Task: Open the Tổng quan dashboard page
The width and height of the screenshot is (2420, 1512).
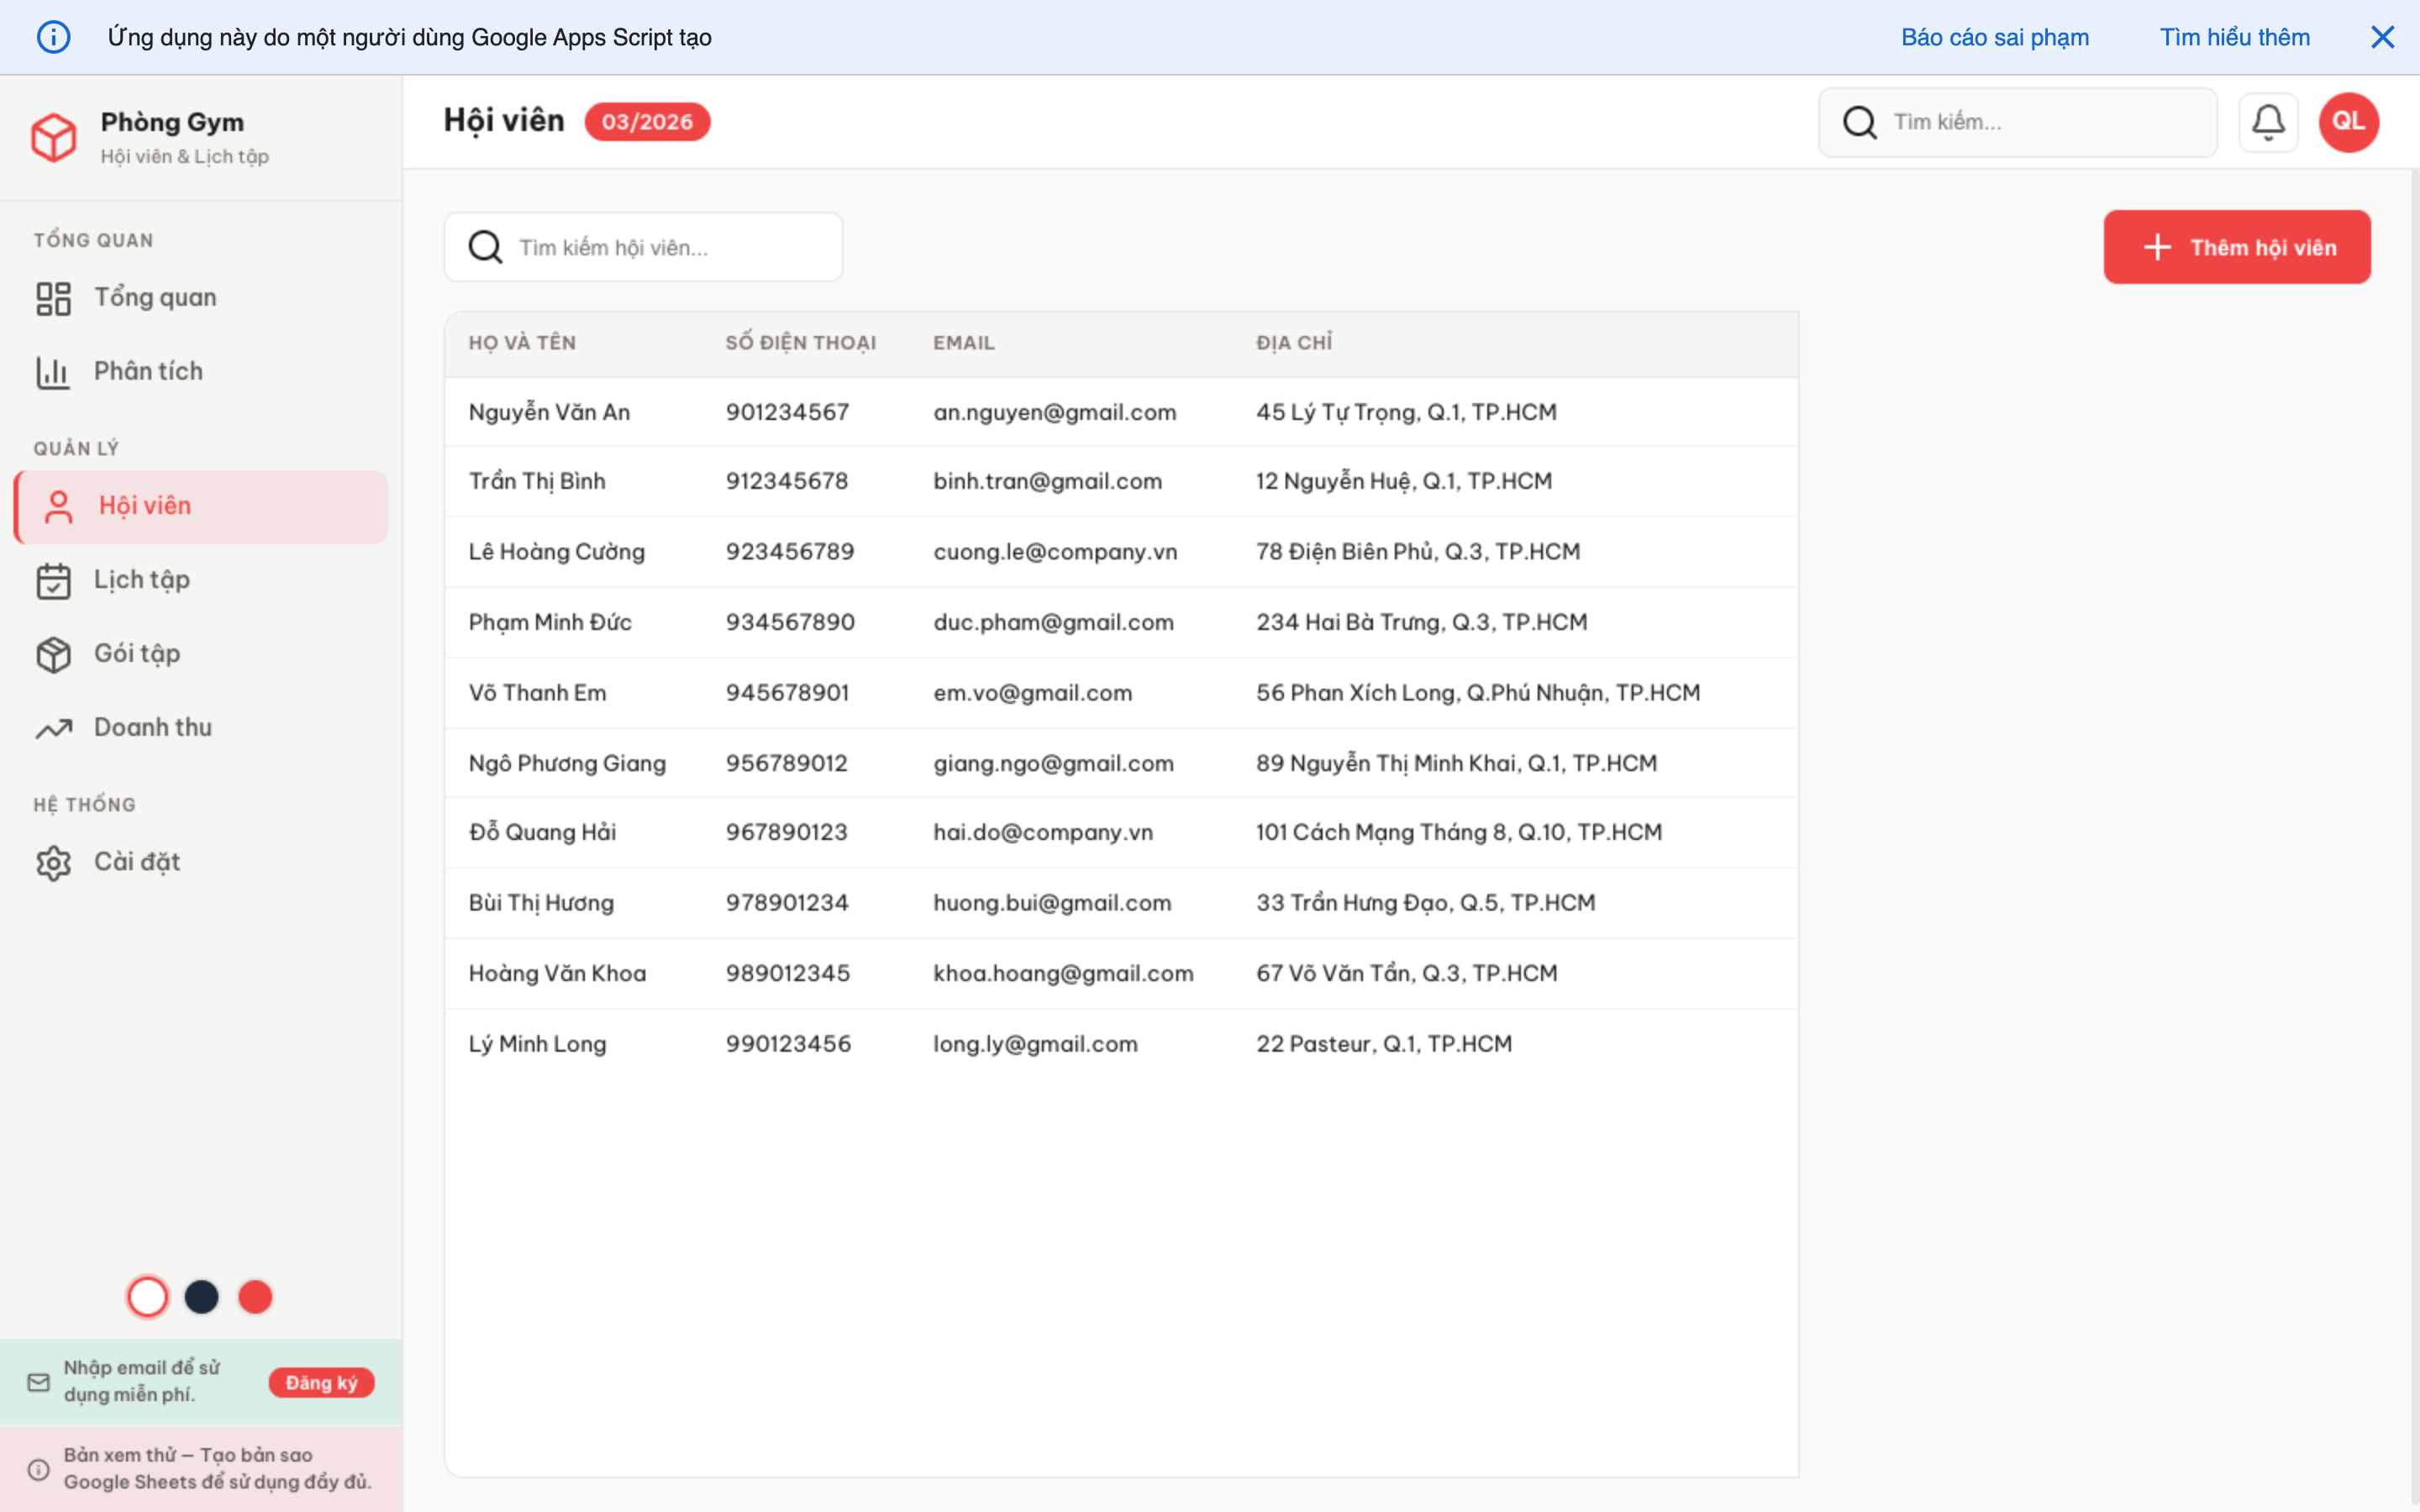Action: 155,296
